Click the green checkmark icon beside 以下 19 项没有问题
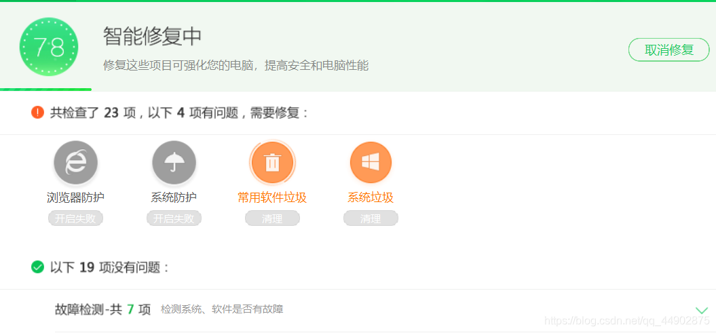 pos(37,267)
